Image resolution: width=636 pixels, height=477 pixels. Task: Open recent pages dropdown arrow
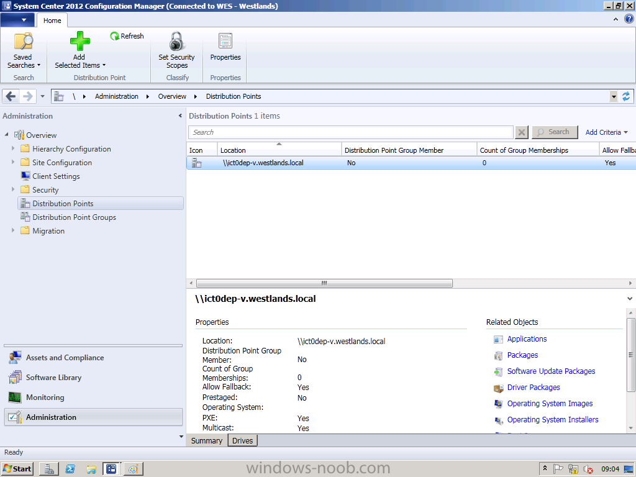pyautogui.click(x=42, y=96)
